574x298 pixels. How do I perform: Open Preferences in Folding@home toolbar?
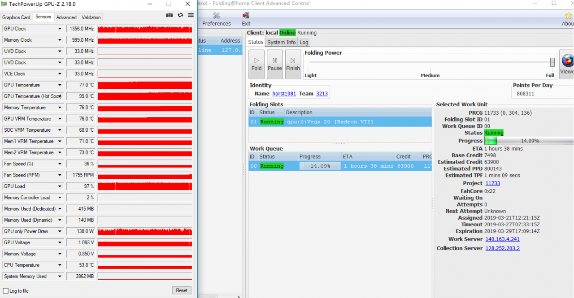point(217,20)
